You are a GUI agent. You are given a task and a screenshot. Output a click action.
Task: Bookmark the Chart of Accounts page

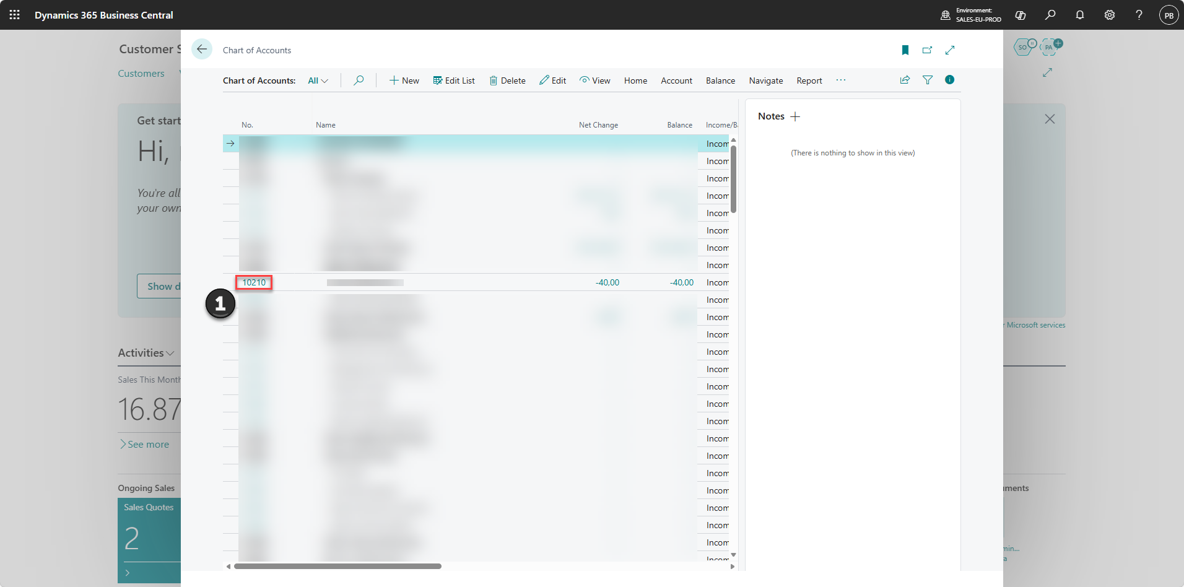[905, 50]
